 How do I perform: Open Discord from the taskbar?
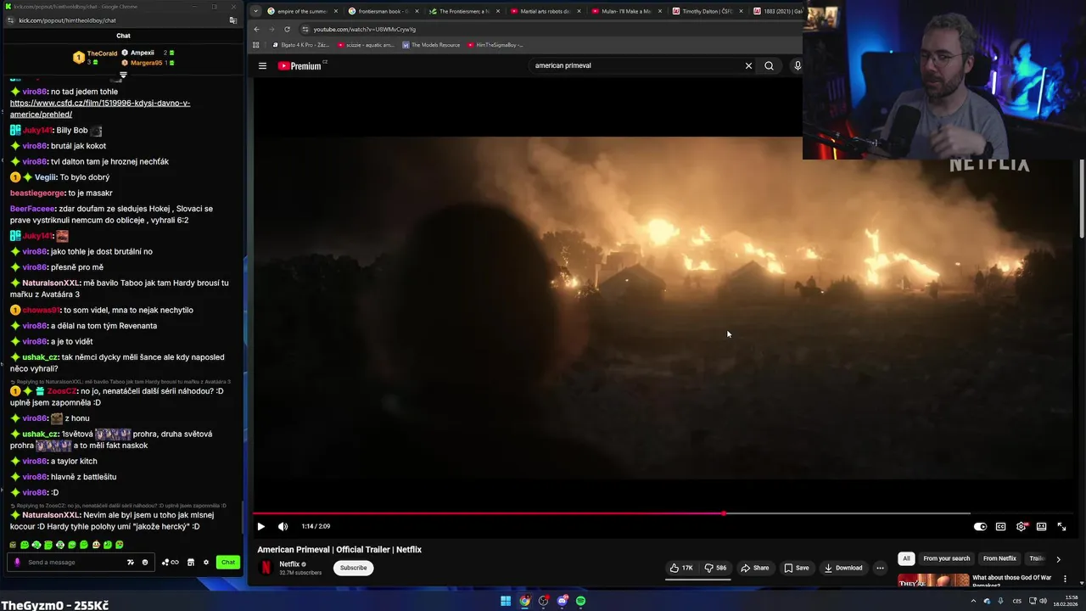(x=562, y=601)
